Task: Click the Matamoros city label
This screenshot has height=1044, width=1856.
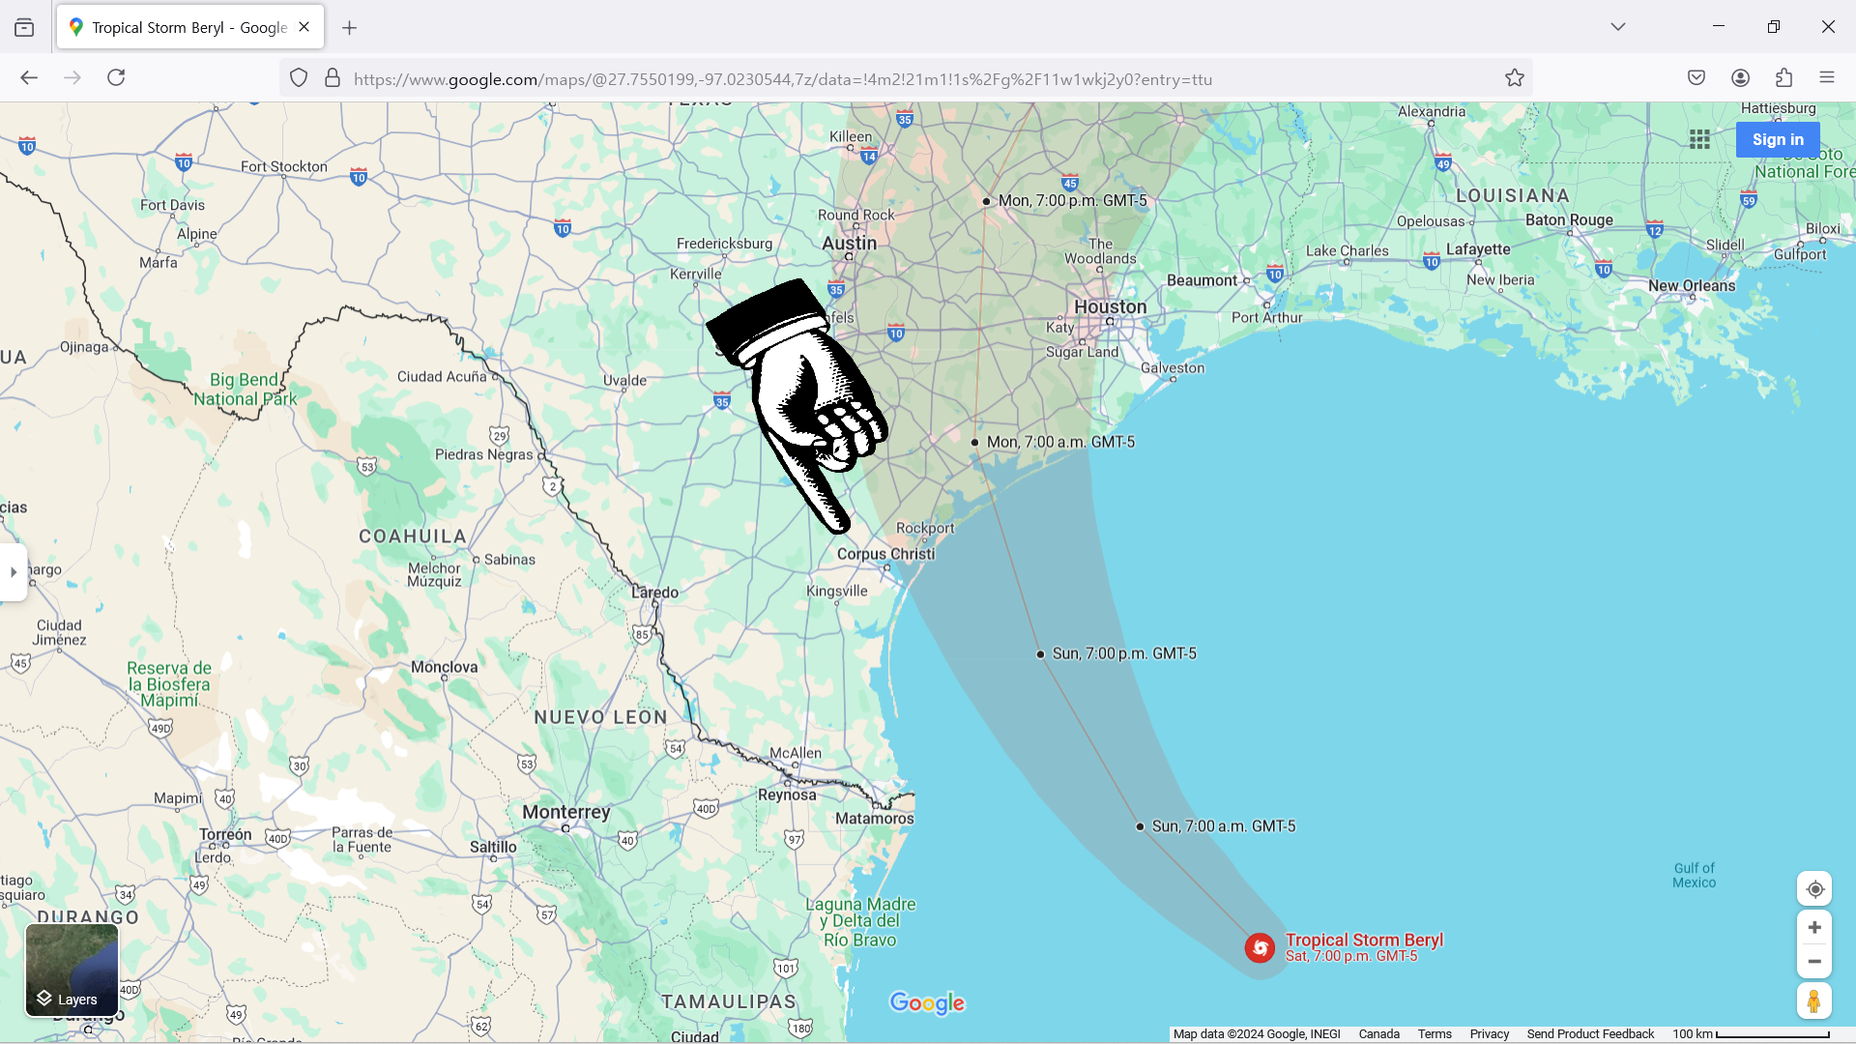Action: (875, 819)
